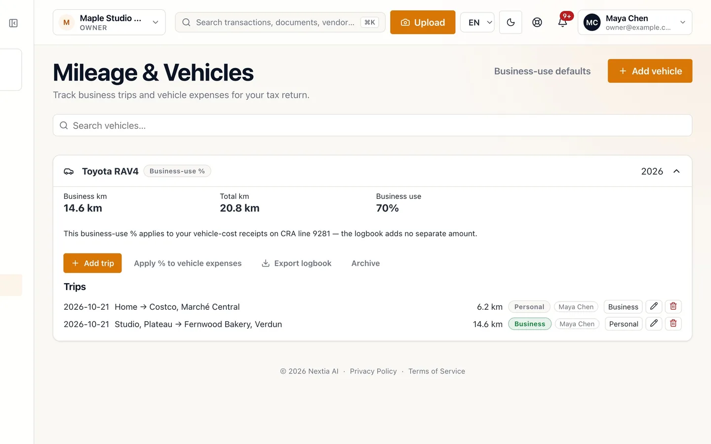Open the Maya Chen account menu
This screenshot has width=711, height=444.
click(x=635, y=23)
